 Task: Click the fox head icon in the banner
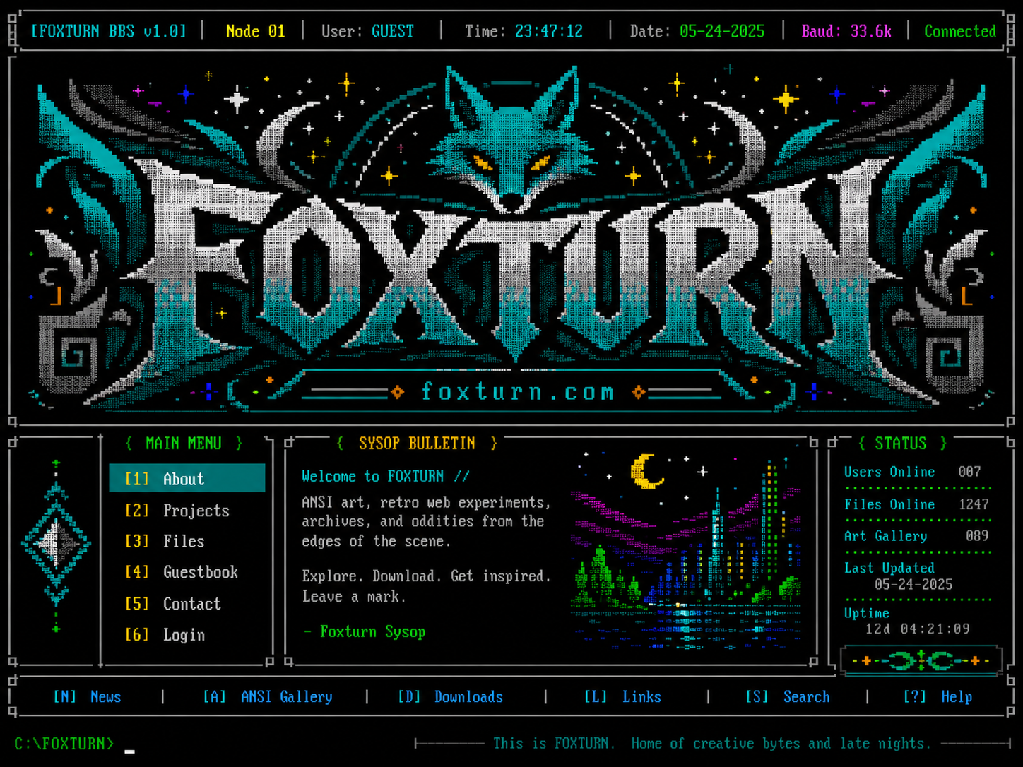pyautogui.click(x=512, y=139)
